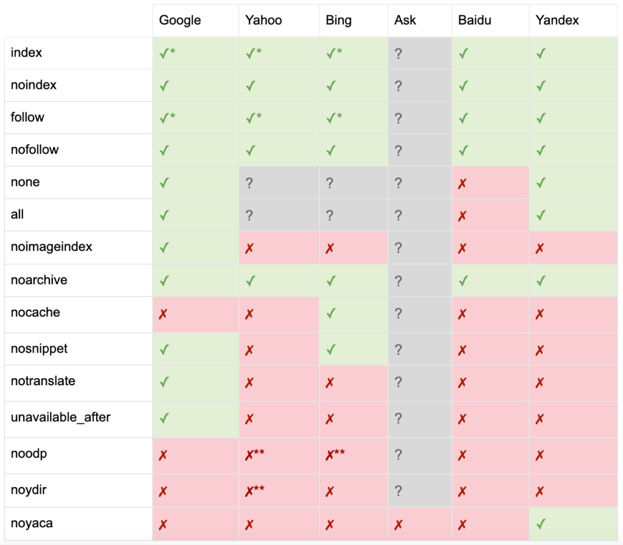This screenshot has width=623, height=545.
Task: Click the checkmark for Baidu noarchive
Action: [x=463, y=281]
